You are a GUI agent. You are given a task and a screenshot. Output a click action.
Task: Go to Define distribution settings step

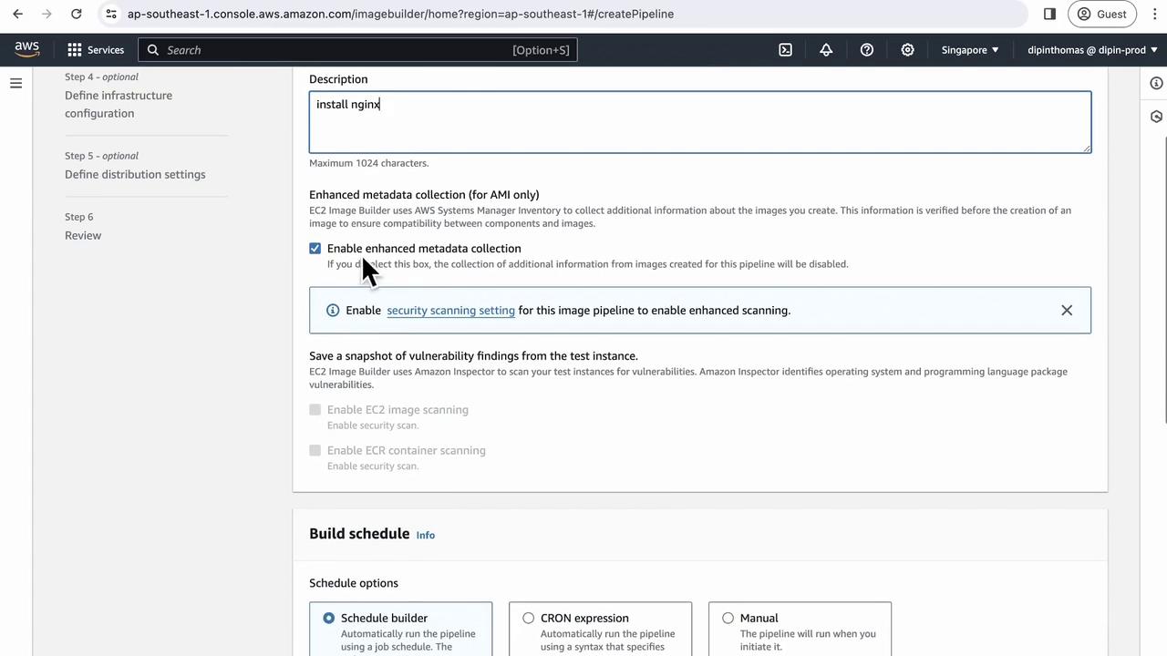pos(135,174)
